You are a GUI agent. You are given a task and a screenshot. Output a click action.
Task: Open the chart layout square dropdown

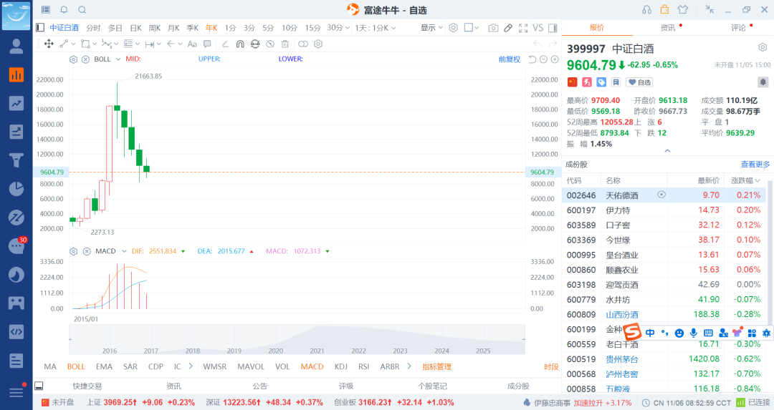(472, 28)
